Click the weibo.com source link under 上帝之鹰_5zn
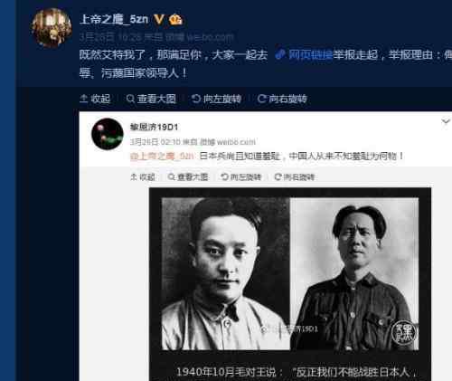This screenshot has height=381, width=452. pos(210,37)
